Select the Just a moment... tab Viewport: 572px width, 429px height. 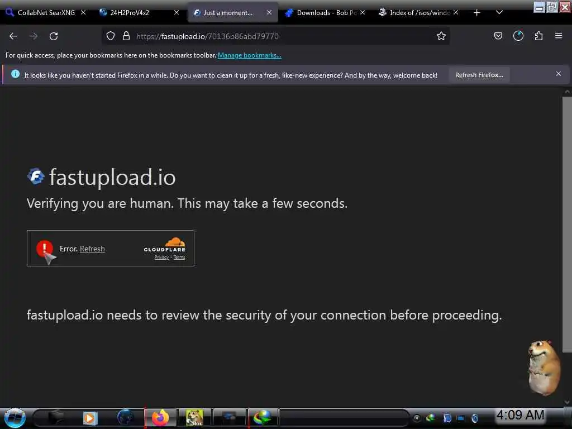[232, 13]
